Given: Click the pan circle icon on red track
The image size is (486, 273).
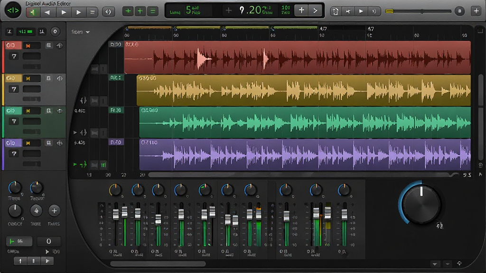Looking at the screenshot, I should 59,45.
